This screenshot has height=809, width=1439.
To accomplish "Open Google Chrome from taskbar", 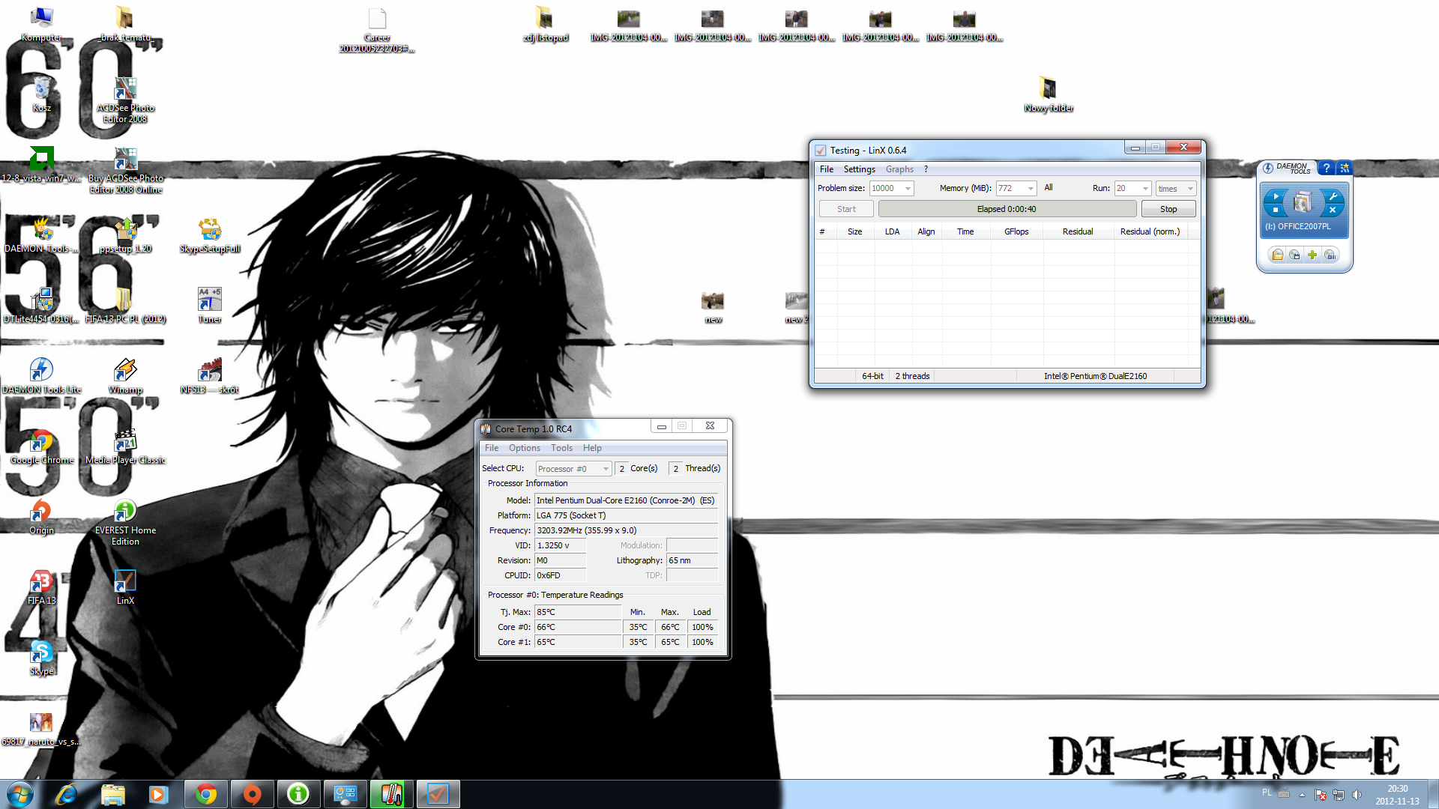I will (x=205, y=794).
